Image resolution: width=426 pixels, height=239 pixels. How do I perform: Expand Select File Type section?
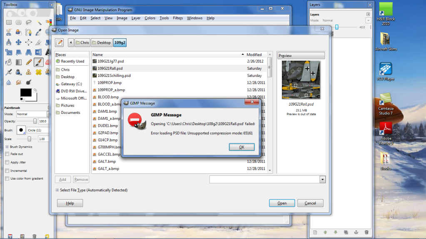(57, 190)
